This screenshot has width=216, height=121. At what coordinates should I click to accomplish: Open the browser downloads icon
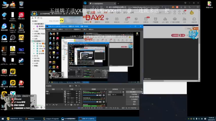coord(181,7)
